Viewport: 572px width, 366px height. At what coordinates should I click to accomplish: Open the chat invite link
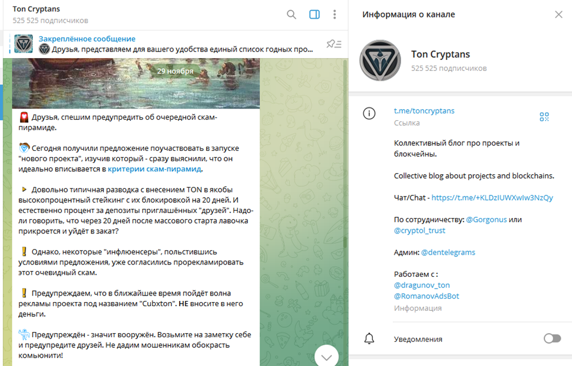492,198
